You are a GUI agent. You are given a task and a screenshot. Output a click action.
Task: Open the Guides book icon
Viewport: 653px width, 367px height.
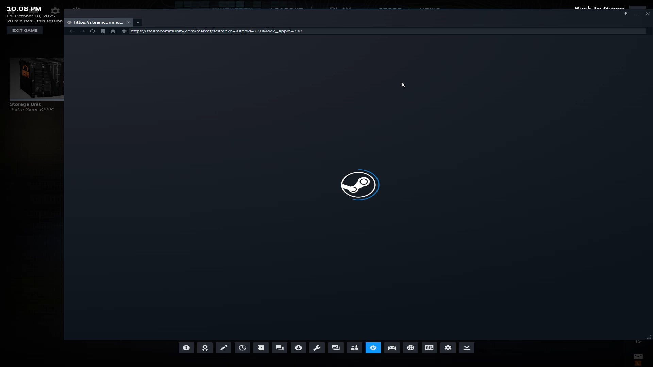[261, 348]
